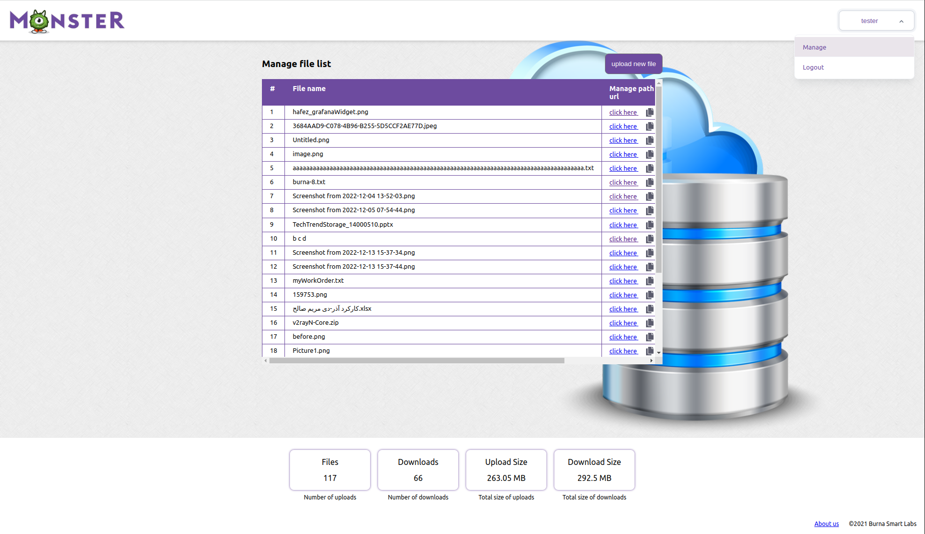The image size is (925, 534).
Task: Collapse the tester user dropdown
Action: [876, 21]
